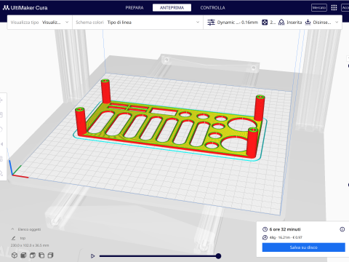This screenshot has height=262, width=349.
Task: Select the 3D view cube icon
Action: [x=15, y=255]
